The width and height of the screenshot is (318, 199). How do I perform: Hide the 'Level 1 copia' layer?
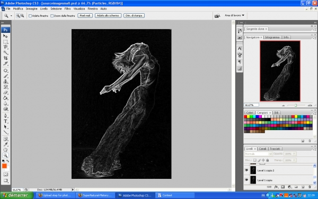(246, 180)
